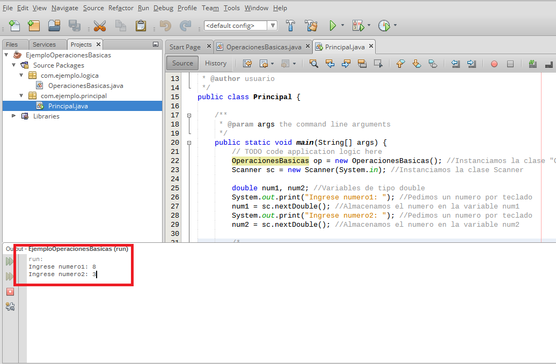Toggle the Comment icon in editor toolbar
The image size is (556, 364).
(532, 63)
